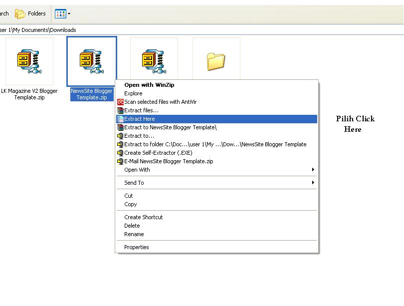404x306 pixels.
Task: Click the Views icon in toolbar
Action: pyautogui.click(x=60, y=13)
